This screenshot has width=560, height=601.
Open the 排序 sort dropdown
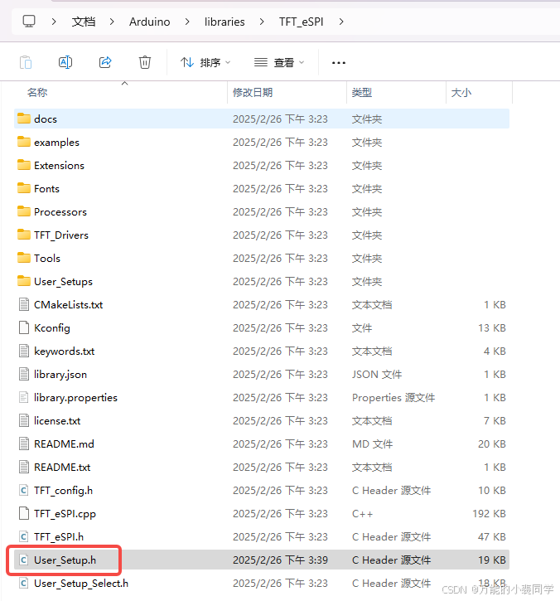click(x=205, y=62)
